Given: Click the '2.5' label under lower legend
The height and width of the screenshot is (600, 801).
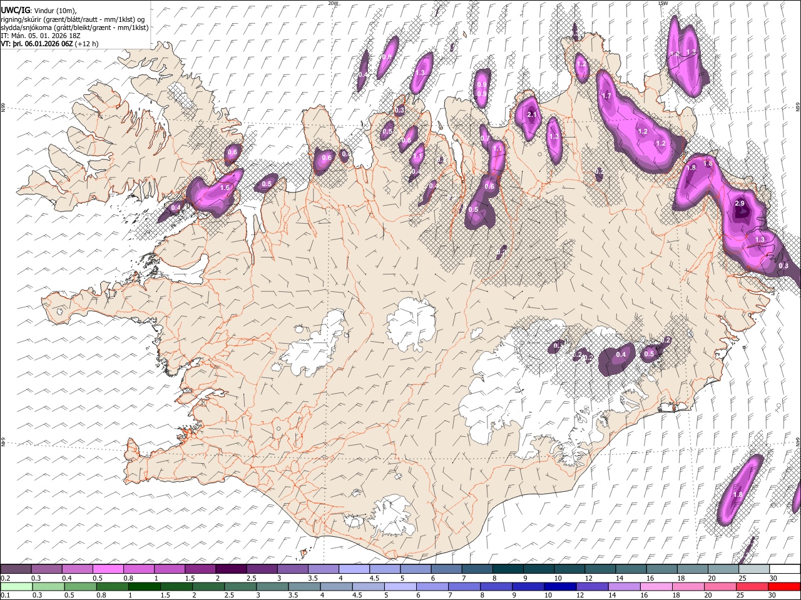Looking at the screenshot, I should [x=229, y=596].
